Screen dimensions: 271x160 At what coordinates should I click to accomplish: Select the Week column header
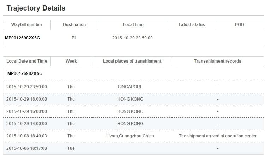click(71, 61)
